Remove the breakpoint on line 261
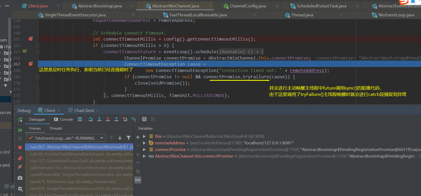The image size is (421, 196). pyautogui.click(x=31, y=39)
